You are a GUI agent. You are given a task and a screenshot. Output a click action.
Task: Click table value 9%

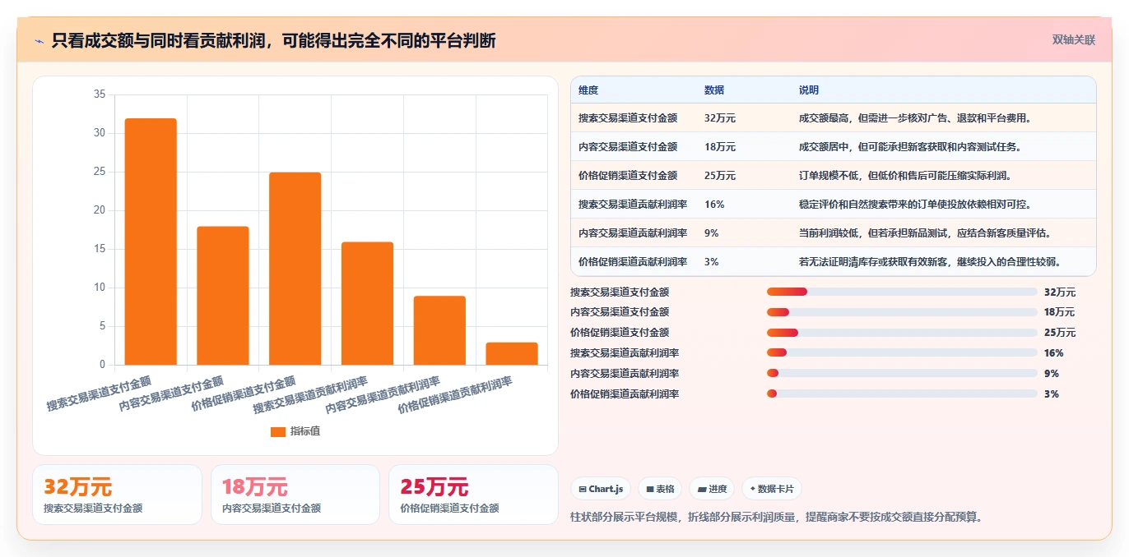coord(712,233)
